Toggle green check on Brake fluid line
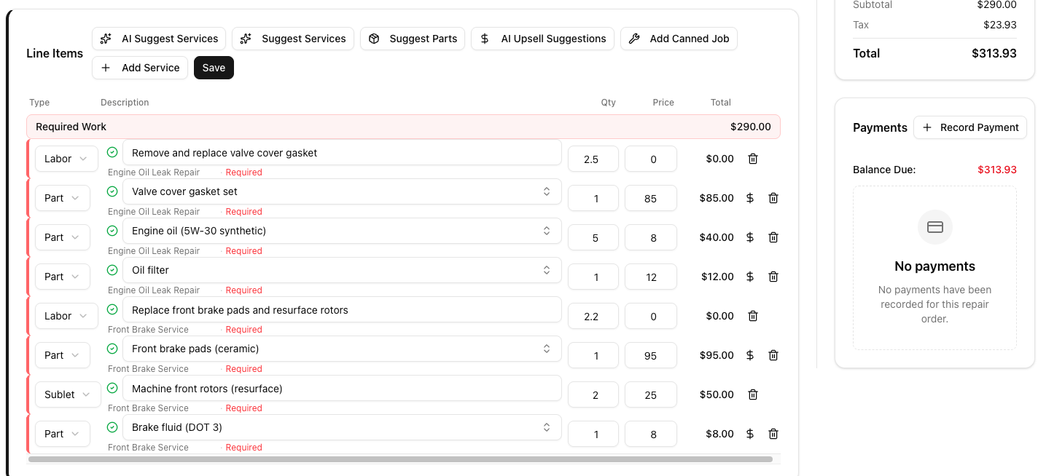1038x476 pixels. tap(112, 427)
